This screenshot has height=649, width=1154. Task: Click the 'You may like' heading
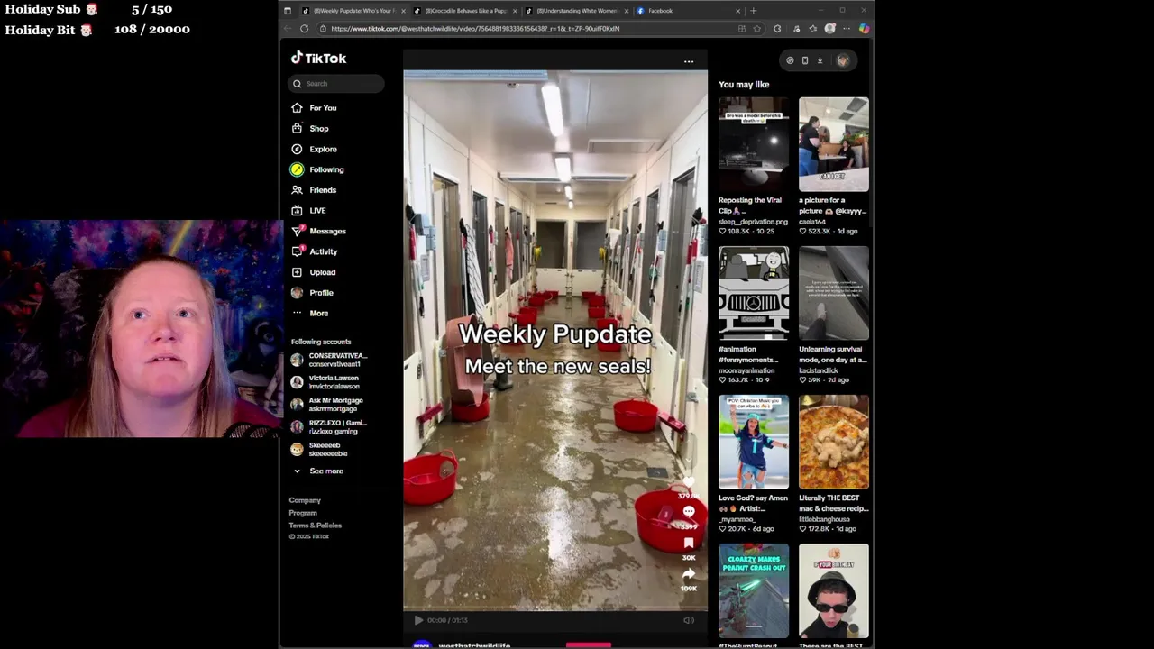coord(744,85)
